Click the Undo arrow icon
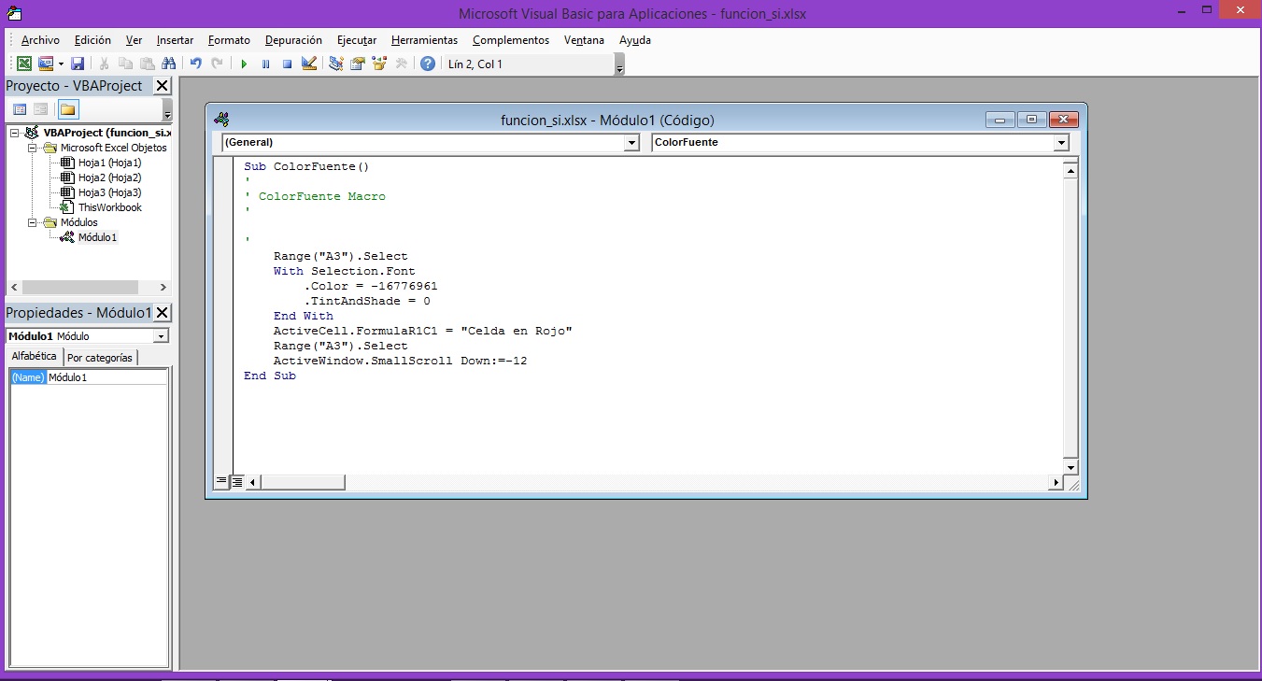 pyautogui.click(x=196, y=64)
